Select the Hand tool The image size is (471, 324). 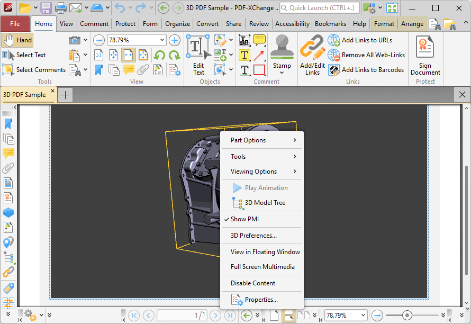(x=17, y=40)
